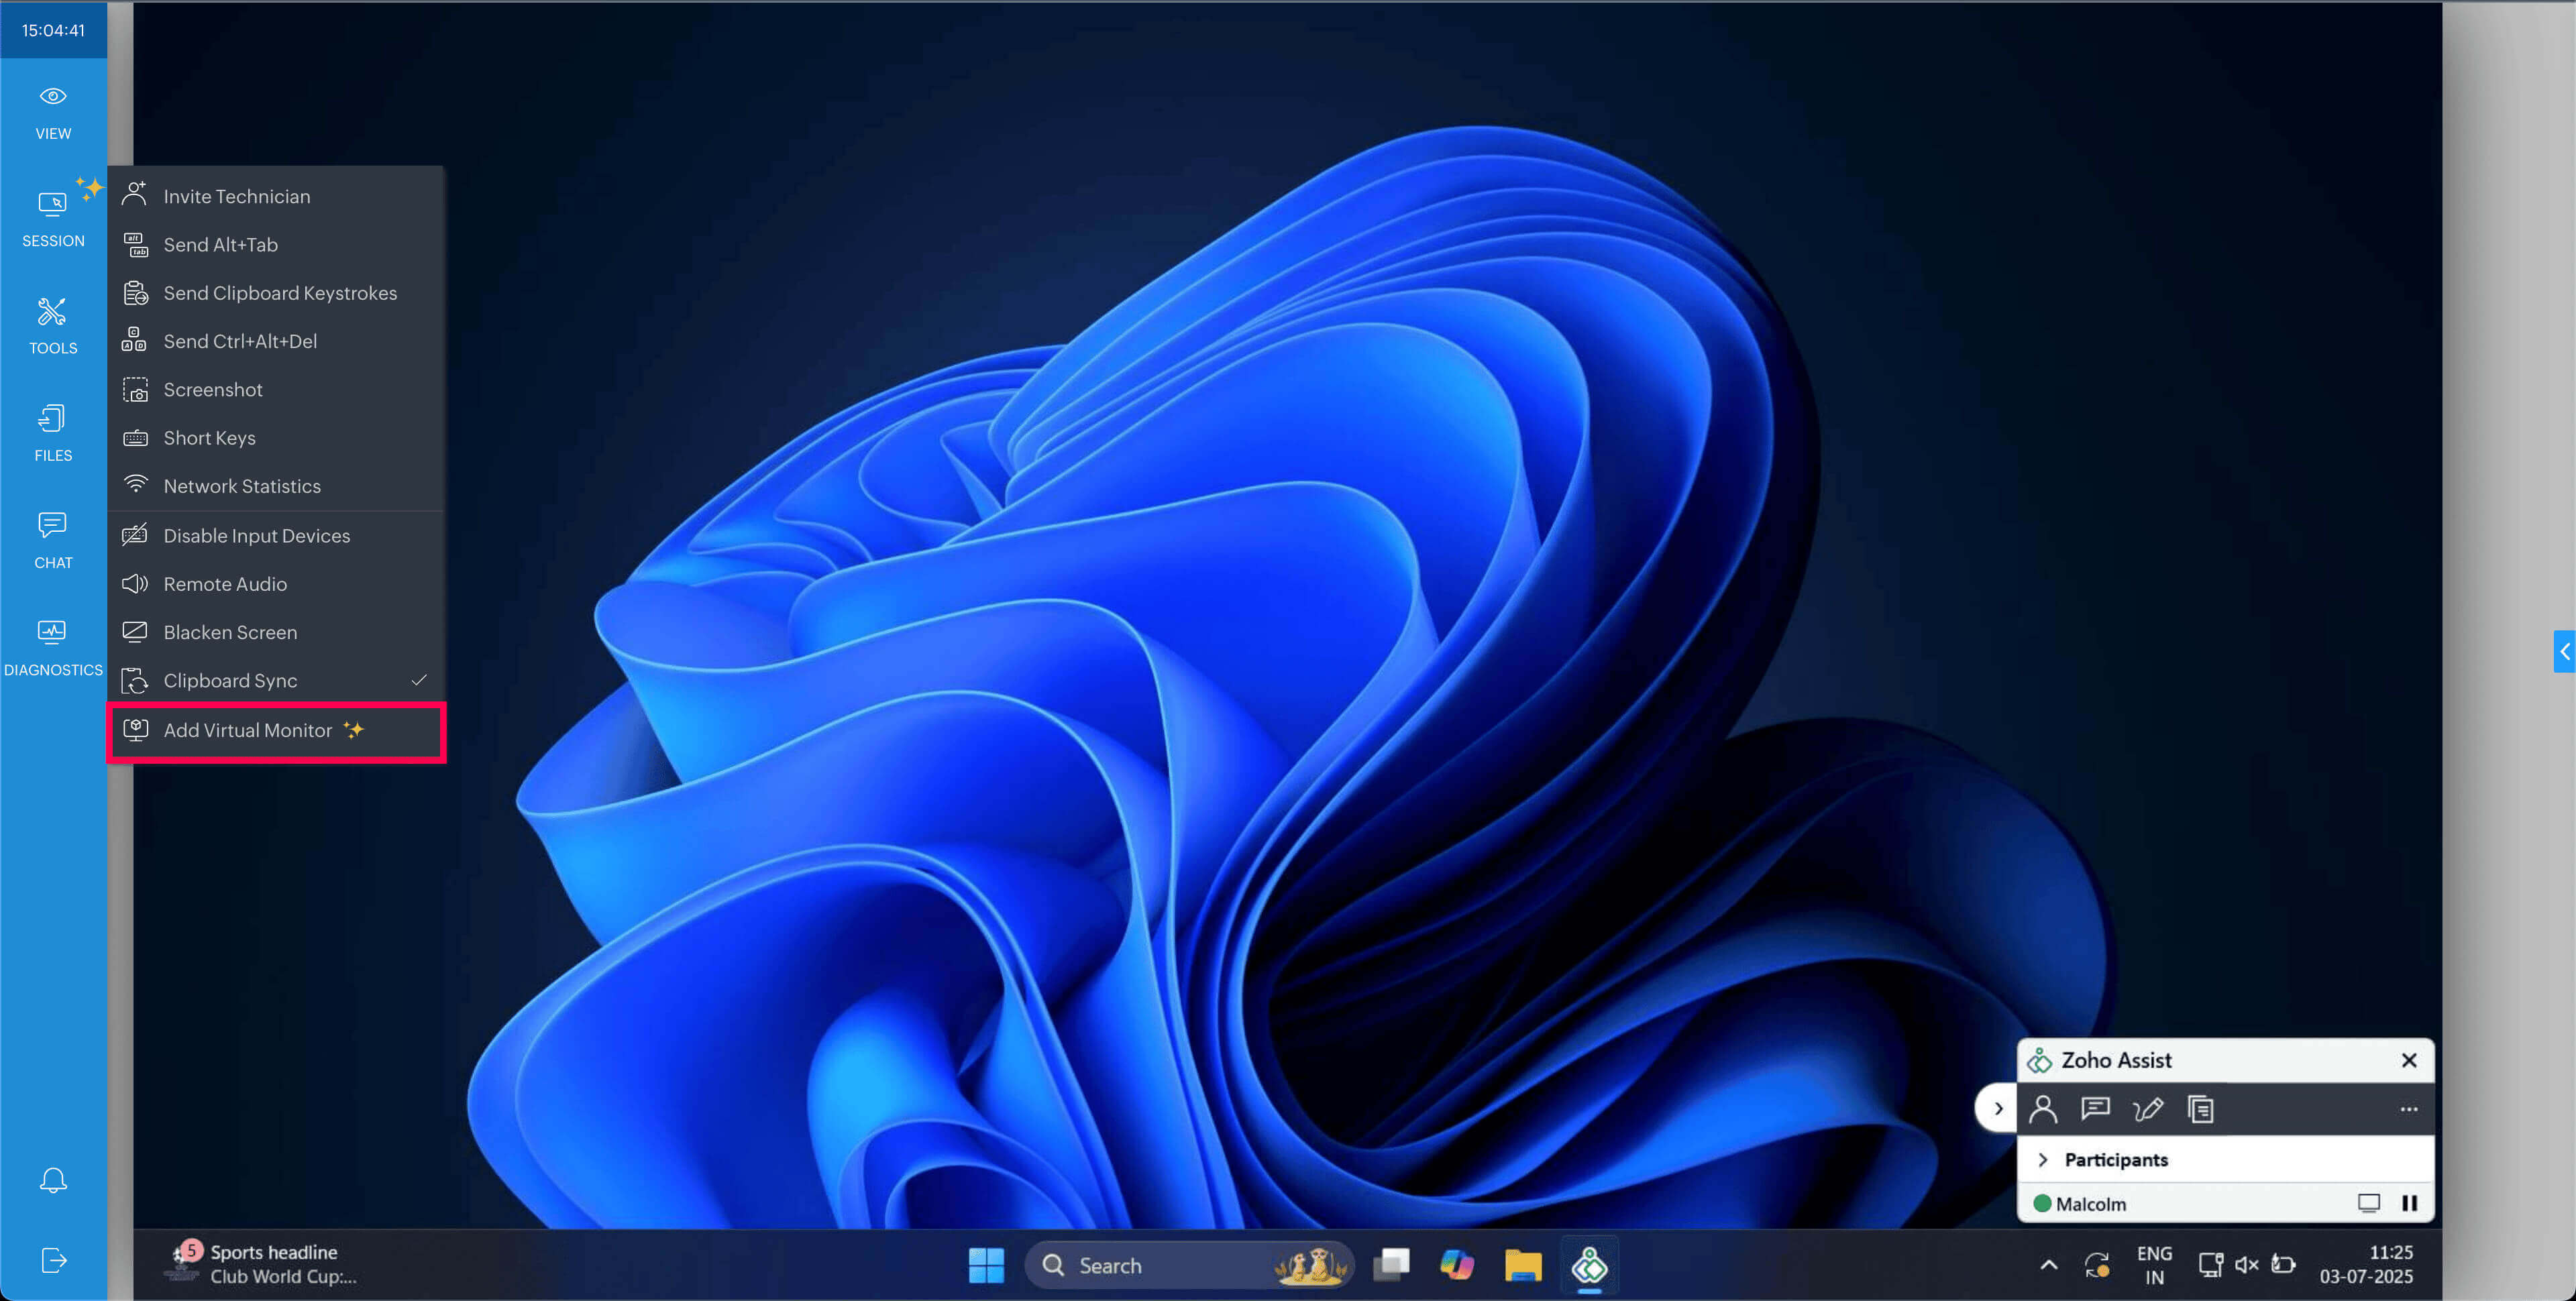Open the TOOLS sidebar section

pos(53,325)
